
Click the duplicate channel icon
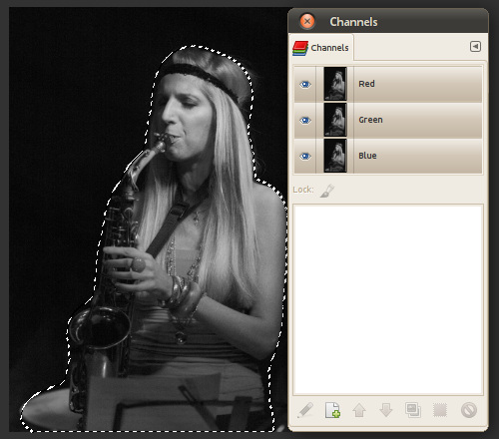[413, 410]
